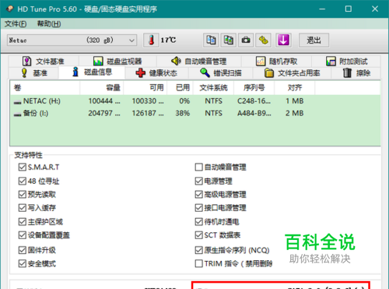Open the 帮助(H) menu
Image resolution: width=389 pixels, height=289 pixels.
[49, 24]
